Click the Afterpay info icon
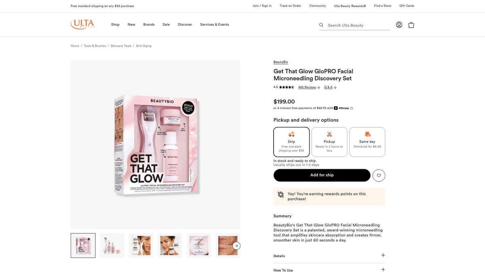Image resolution: width=485 pixels, height=272 pixels. (352, 108)
